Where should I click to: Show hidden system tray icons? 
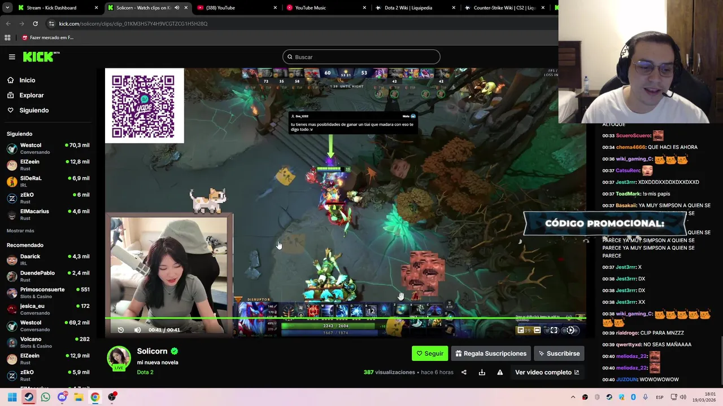tap(573, 397)
